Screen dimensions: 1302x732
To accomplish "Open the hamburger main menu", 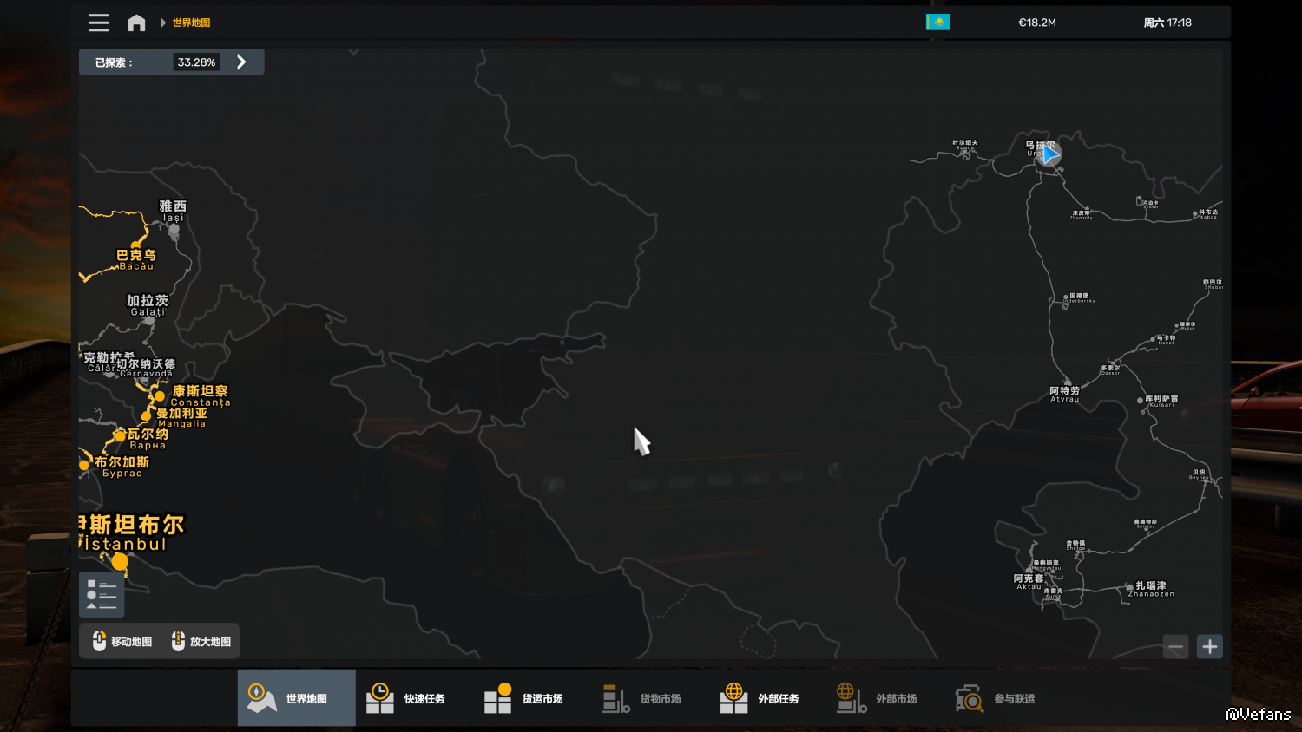I will pyautogui.click(x=99, y=23).
